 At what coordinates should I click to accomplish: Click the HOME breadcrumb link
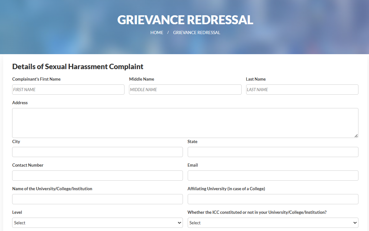pos(157,33)
